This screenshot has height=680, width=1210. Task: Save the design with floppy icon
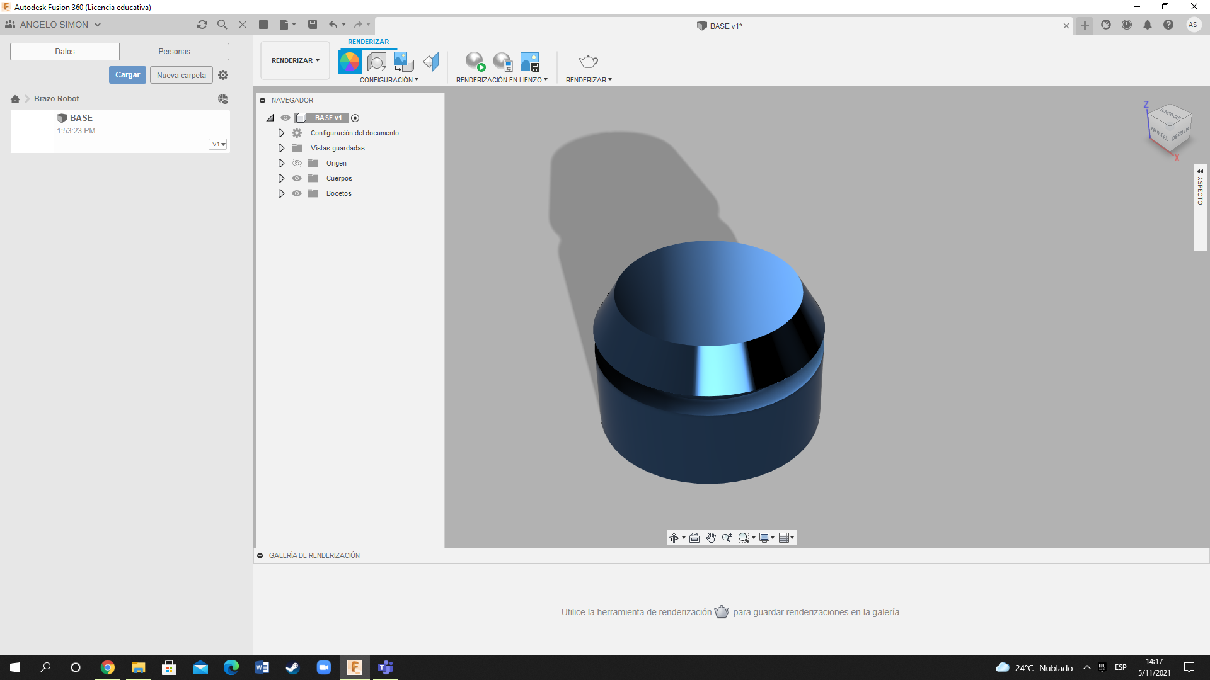[313, 25]
